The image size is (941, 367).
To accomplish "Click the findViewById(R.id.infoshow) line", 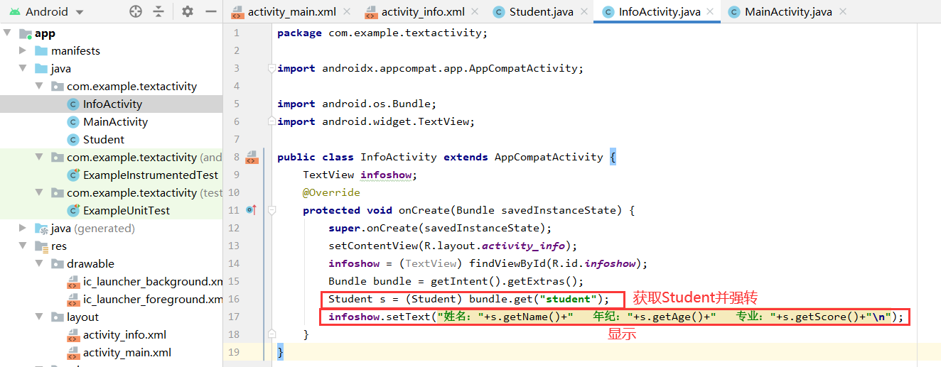I will 488,263.
